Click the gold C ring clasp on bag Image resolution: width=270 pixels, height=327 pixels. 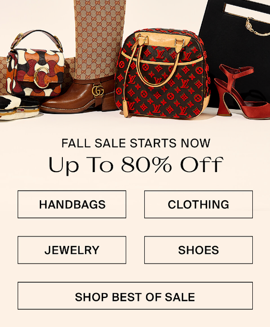click(x=41, y=77)
